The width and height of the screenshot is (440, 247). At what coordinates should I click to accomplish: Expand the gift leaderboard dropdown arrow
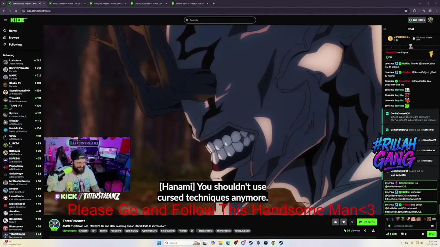tap(411, 46)
